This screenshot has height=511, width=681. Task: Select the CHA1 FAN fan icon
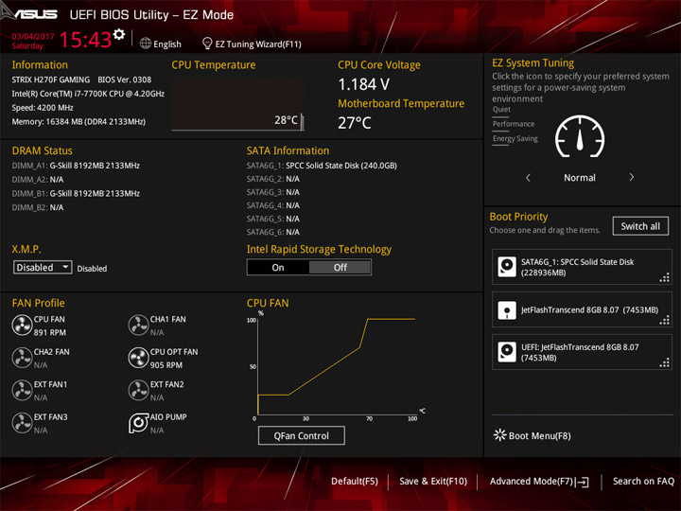click(138, 325)
